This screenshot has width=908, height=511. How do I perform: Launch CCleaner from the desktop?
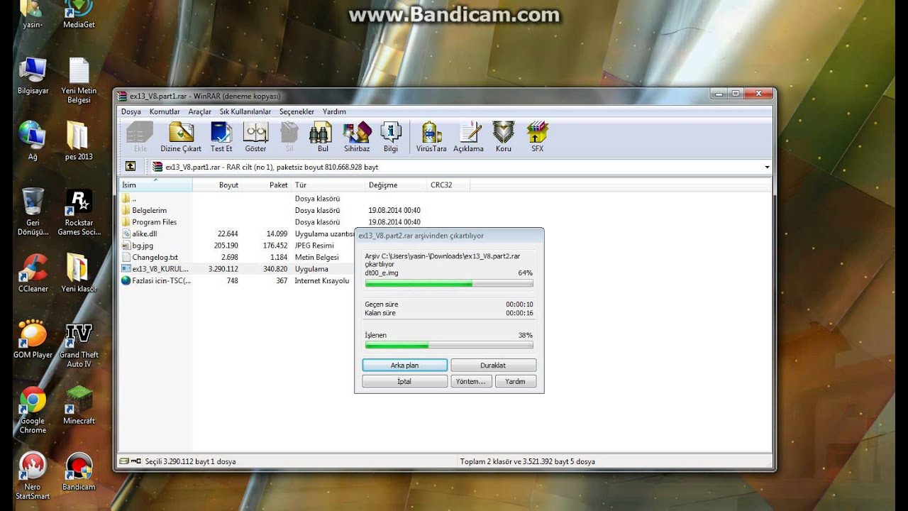[33, 273]
